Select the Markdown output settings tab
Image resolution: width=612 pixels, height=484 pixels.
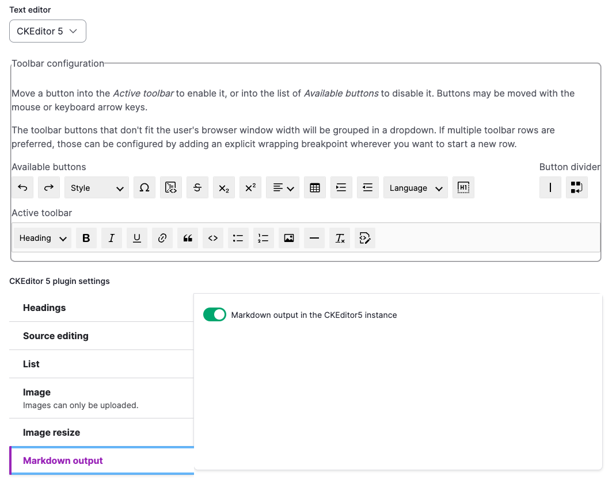pyautogui.click(x=101, y=460)
